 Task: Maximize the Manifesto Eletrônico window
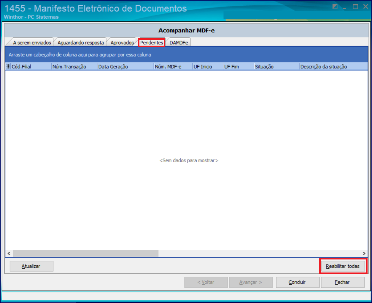click(355, 7)
